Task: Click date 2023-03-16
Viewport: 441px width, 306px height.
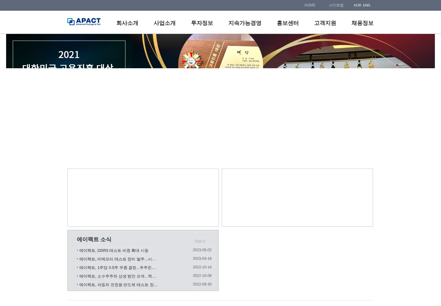Action: (x=202, y=259)
